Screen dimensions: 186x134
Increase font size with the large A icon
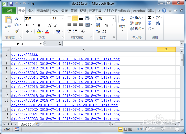click(50, 25)
